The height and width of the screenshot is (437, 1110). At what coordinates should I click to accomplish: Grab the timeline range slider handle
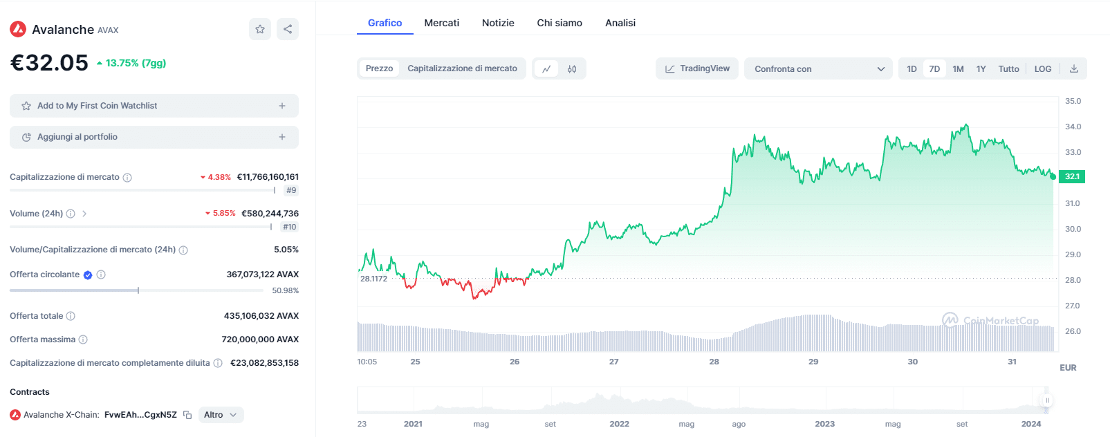[1047, 400]
